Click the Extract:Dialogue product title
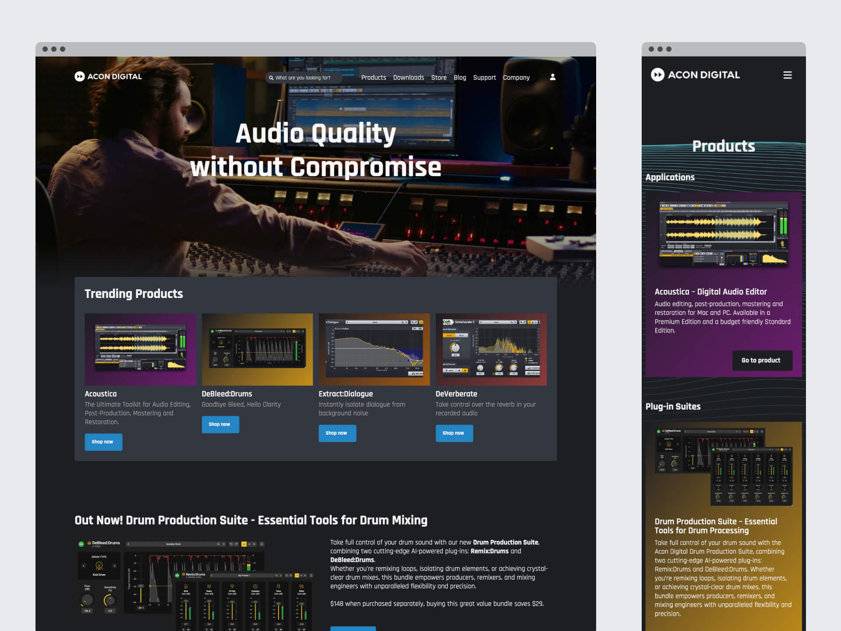Image resolution: width=841 pixels, height=631 pixels. tap(346, 394)
